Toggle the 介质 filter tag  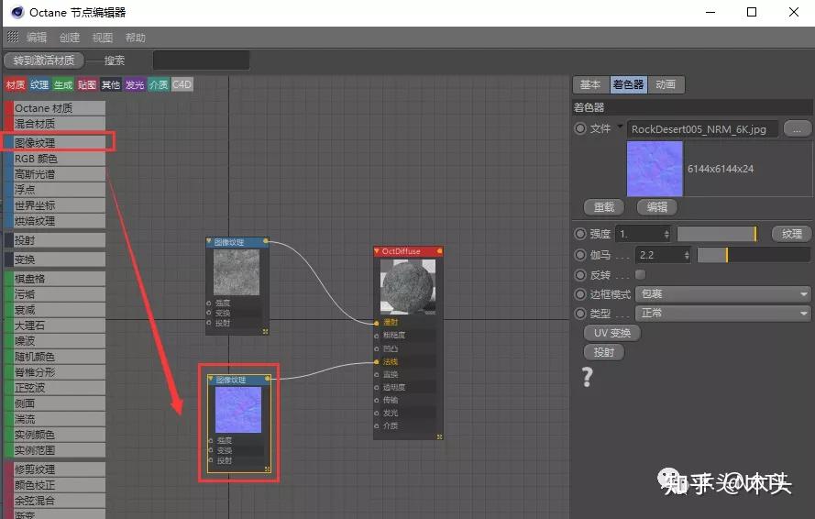(x=158, y=84)
